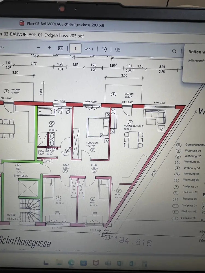205x273 pixels.
Task: Click the 'Wohnung 02' legend entry
Action: pyautogui.click(x=193, y=156)
